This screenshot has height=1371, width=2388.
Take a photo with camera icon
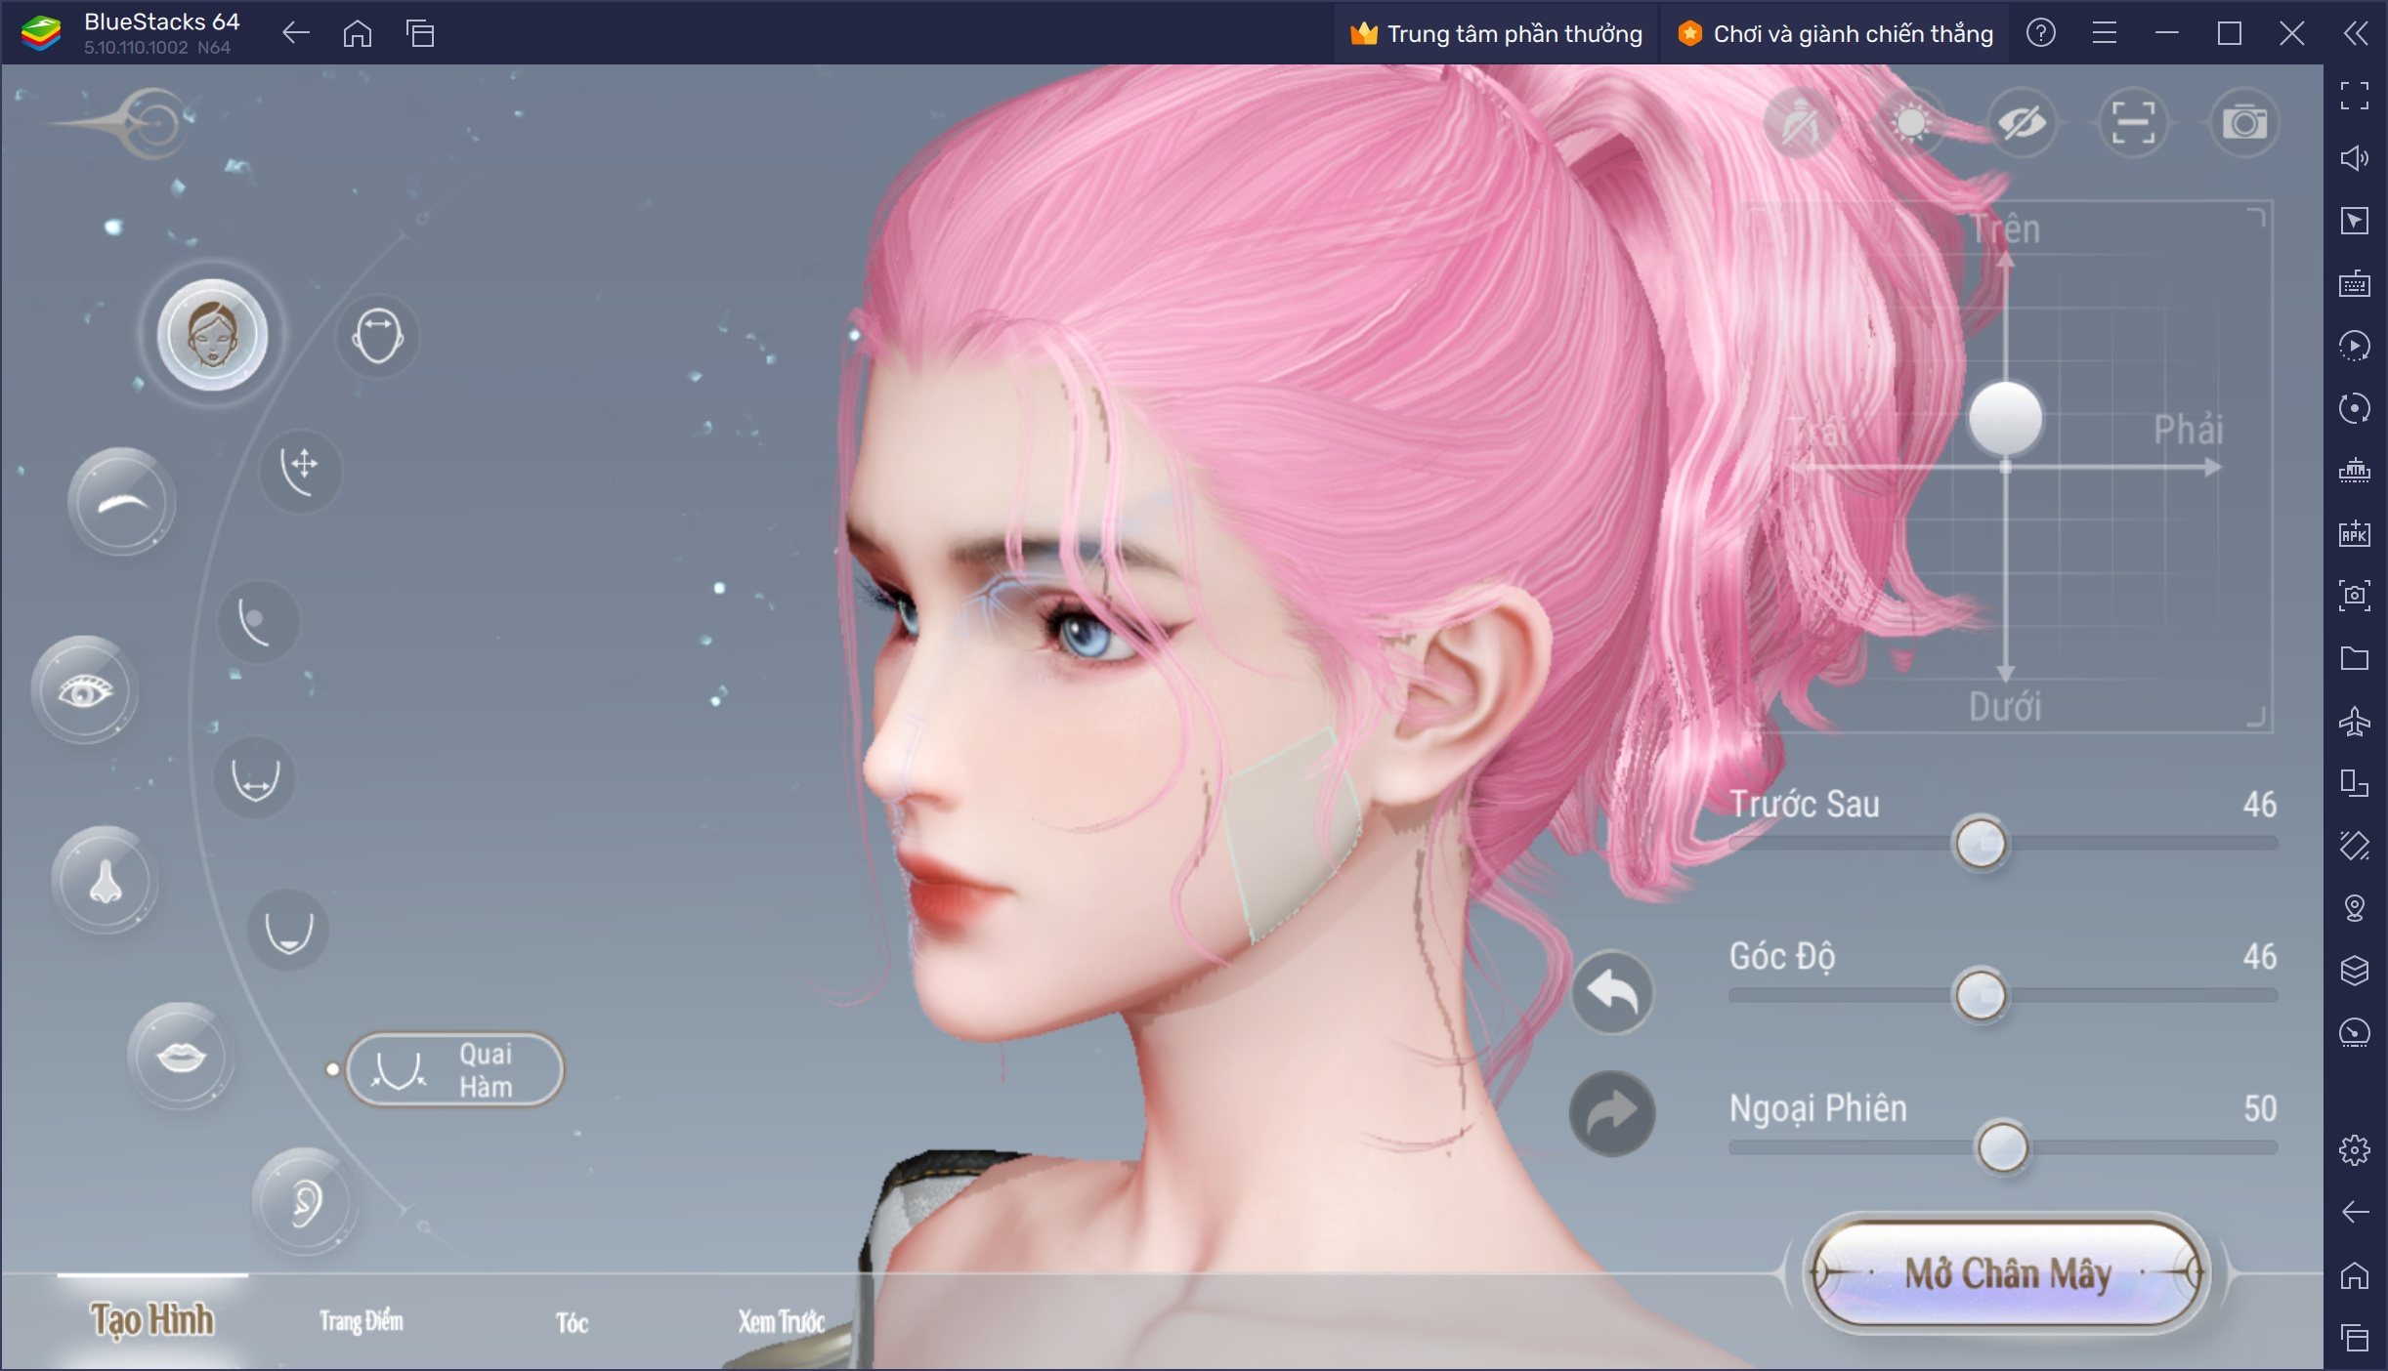tap(2244, 123)
